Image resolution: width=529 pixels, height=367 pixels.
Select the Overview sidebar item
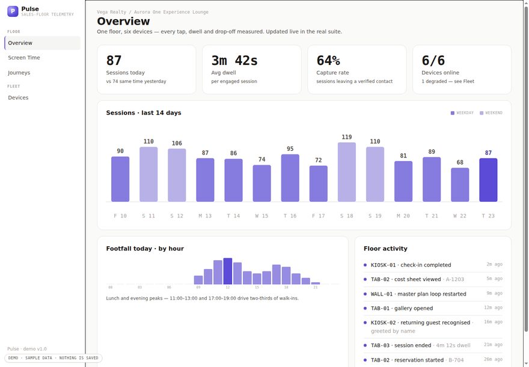pos(42,43)
